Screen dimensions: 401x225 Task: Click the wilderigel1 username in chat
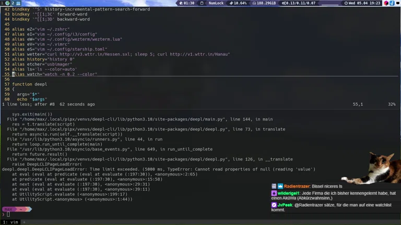(290, 193)
